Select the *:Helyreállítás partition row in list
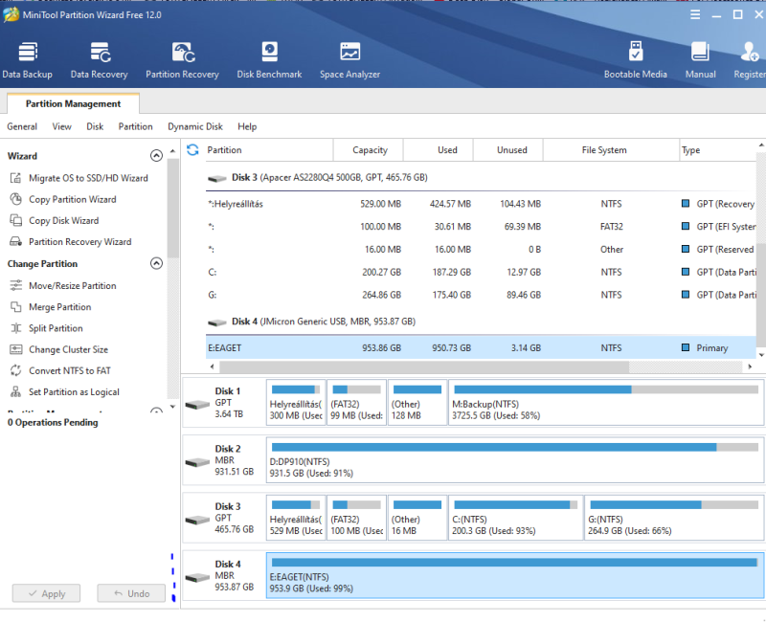The height and width of the screenshot is (622, 766). tap(481, 204)
